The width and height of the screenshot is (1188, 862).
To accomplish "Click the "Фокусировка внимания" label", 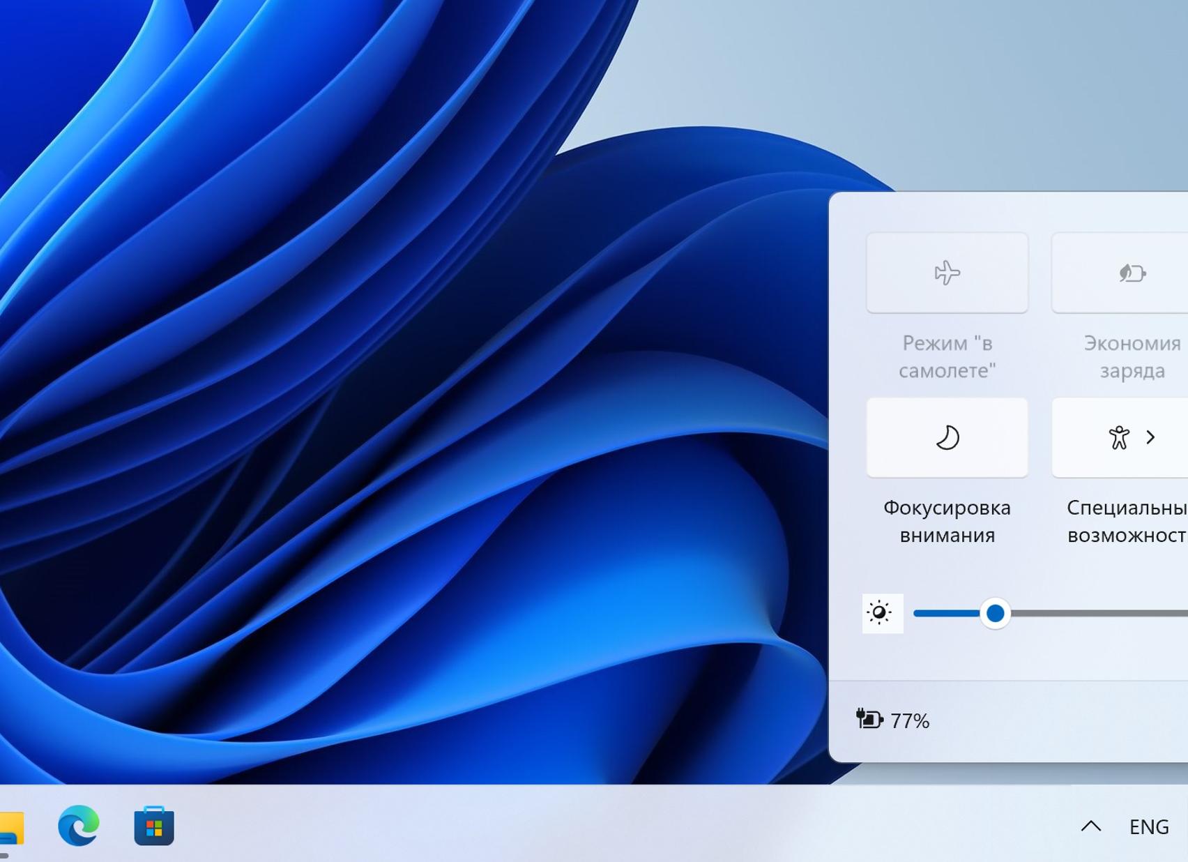I will click(x=947, y=521).
